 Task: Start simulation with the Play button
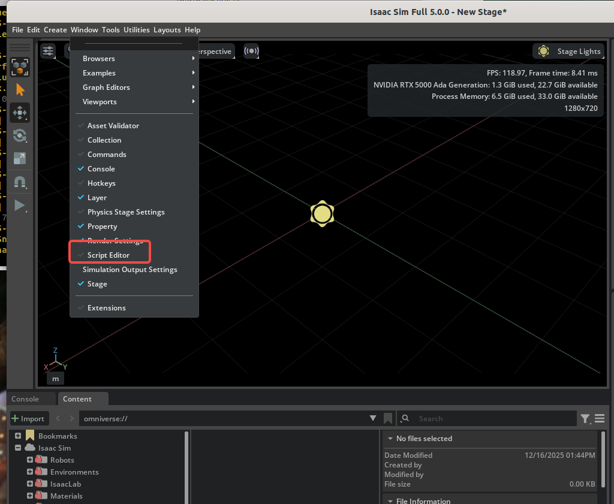click(20, 205)
